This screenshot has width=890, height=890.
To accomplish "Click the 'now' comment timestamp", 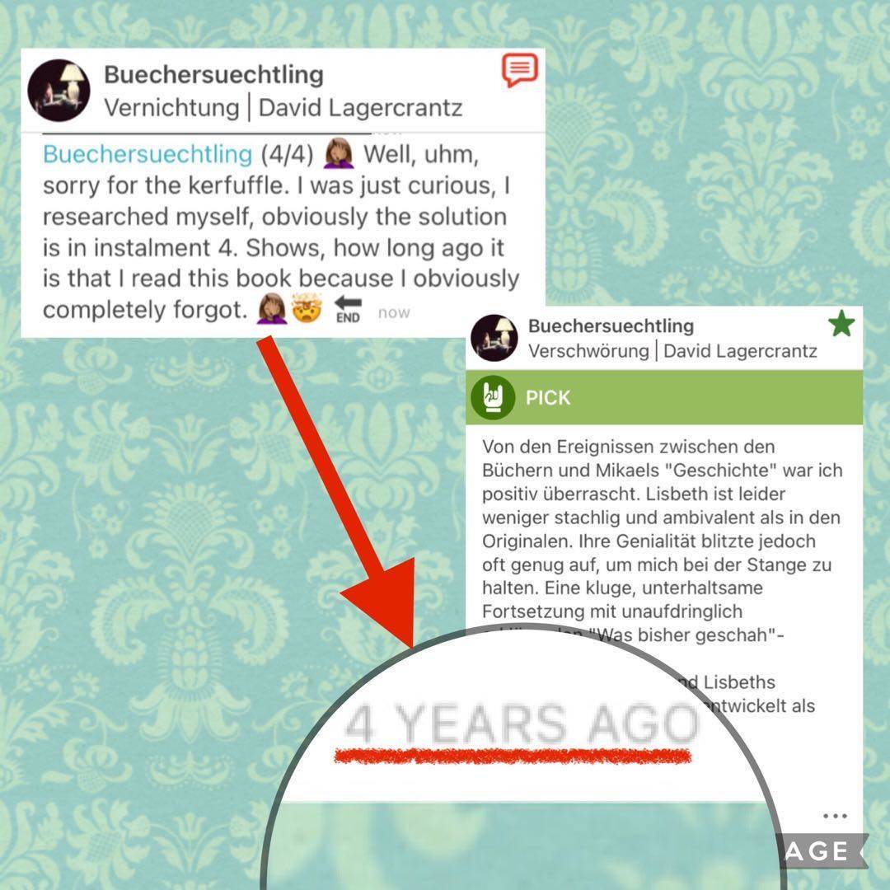I will click(x=394, y=313).
